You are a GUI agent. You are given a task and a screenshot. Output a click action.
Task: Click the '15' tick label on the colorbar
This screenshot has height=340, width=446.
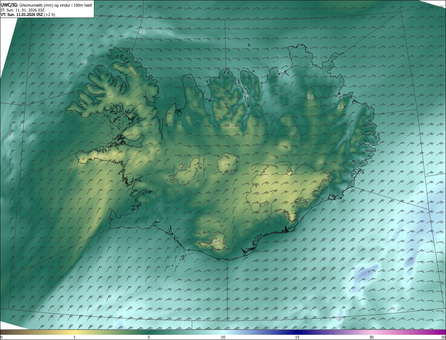pyautogui.click(x=297, y=337)
